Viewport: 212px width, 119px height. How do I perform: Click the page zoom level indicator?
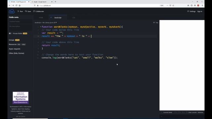point(162,6)
